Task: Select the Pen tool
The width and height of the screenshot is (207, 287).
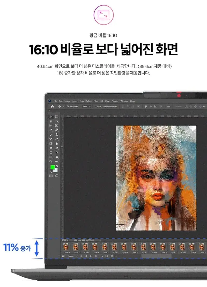Action: [57, 148]
